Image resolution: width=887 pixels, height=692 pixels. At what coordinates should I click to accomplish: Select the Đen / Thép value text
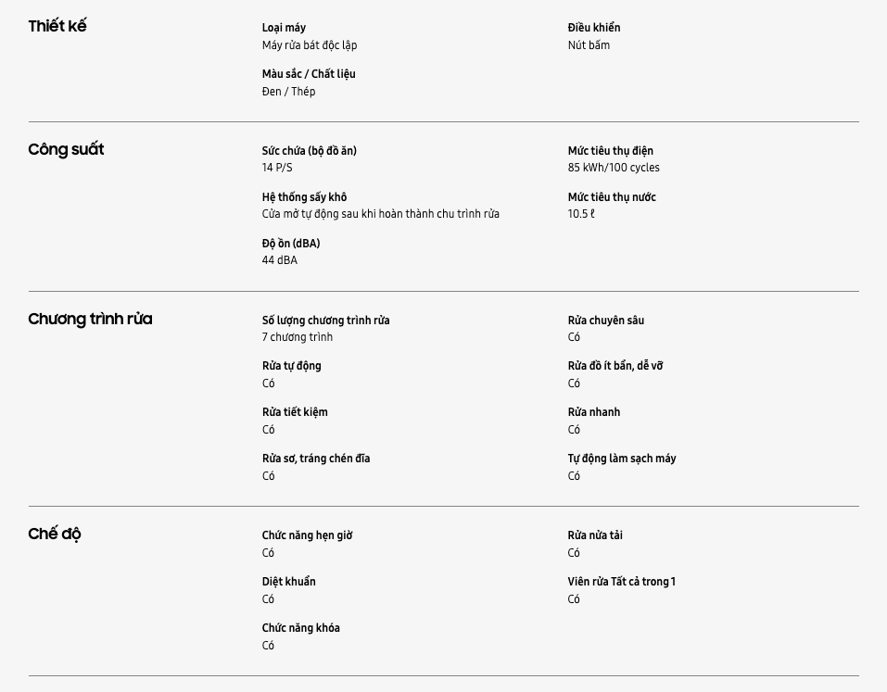pyautogui.click(x=288, y=92)
